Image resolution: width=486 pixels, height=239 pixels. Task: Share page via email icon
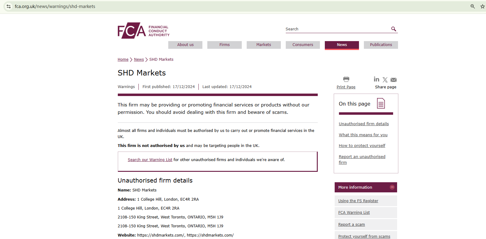pyautogui.click(x=393, y=80)
